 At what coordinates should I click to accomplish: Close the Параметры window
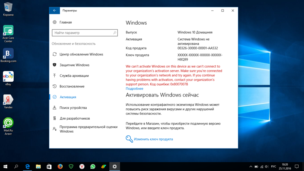[233, 11]
